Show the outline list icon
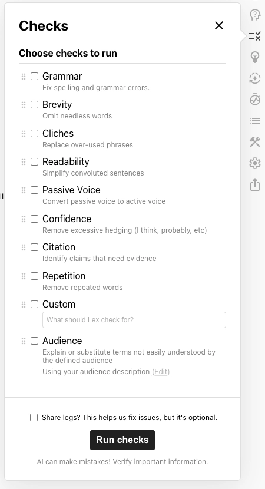 point(255,121)
